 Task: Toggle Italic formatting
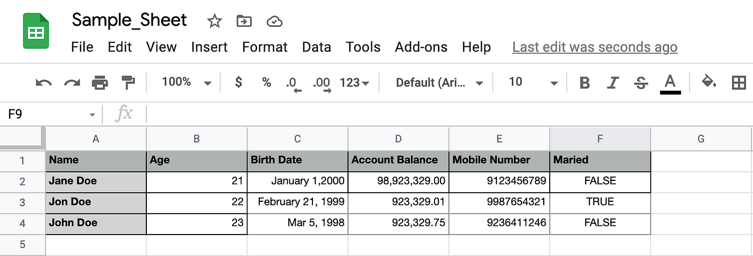pyautogui.click(x=613, y=83)
